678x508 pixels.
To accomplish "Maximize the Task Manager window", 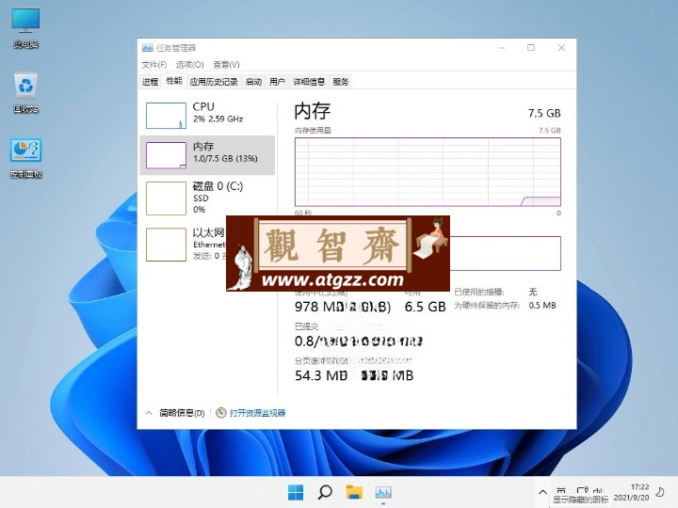I will click(x=531, y=48).
